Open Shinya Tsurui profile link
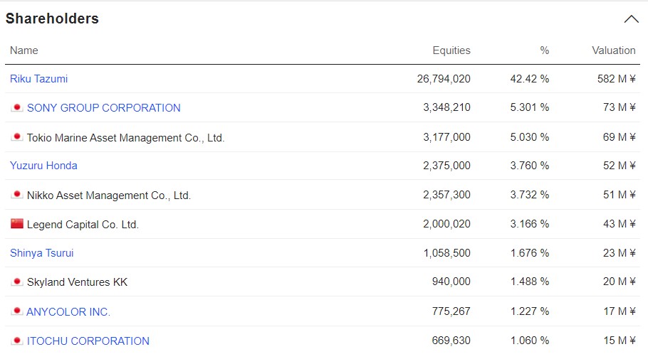648x364 pixels. tap(42, 253)
